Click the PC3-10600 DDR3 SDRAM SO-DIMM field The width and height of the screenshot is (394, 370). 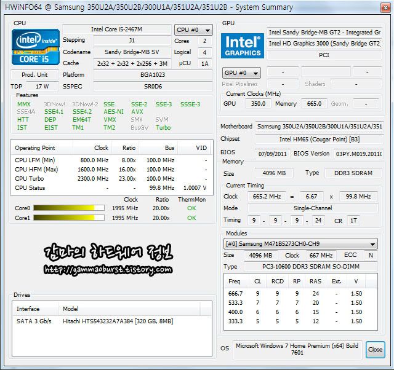pyautogui.click(x=310, y=266)
